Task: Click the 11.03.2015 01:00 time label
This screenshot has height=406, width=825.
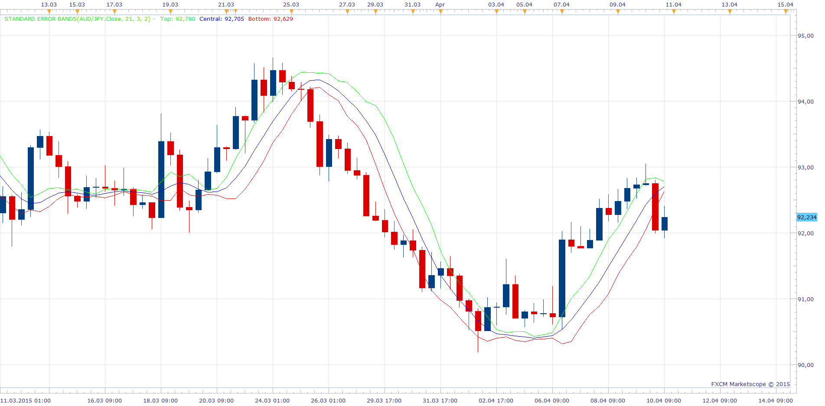Action: pos(26,401)
